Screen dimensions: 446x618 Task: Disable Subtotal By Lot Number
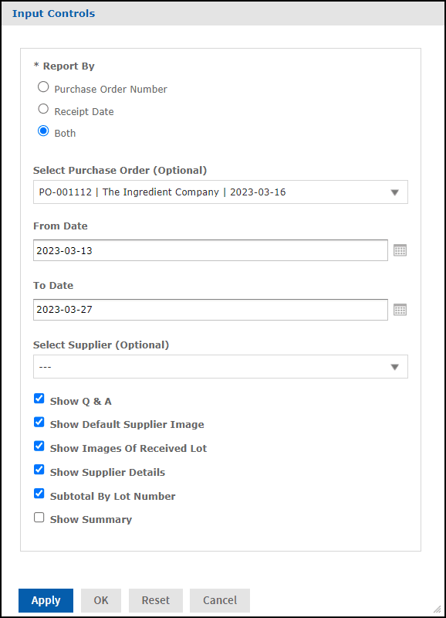tap(39, 493)
